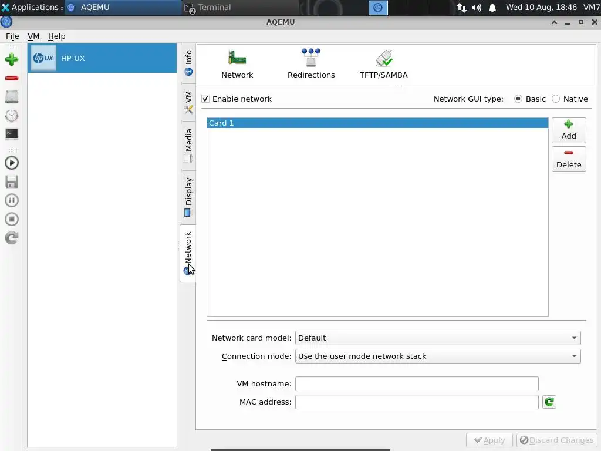This screenshot has height=451, width=601.
Task: Select the HP-UX virtual machine entry
Action: 102,58
